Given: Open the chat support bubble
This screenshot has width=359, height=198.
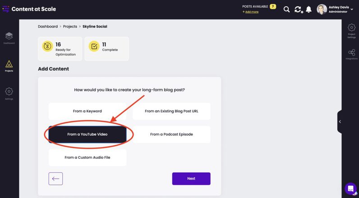Looking at the screenshot, I should point(350,189).
